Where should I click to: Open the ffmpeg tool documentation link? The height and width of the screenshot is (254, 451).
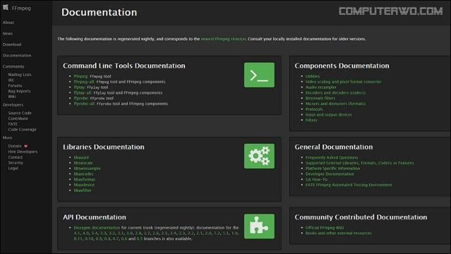[x=81, y=76]
